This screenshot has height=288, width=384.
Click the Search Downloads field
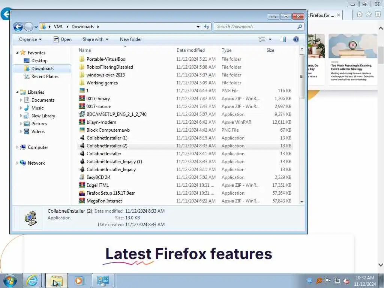[x=259, y=27]
